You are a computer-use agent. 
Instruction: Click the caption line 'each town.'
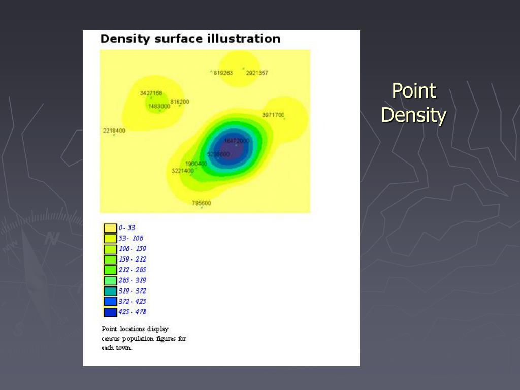pos(117,348)
